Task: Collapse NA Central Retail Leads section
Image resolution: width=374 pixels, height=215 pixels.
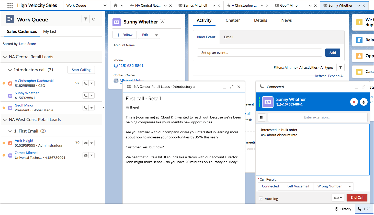Action: point(5,57)
